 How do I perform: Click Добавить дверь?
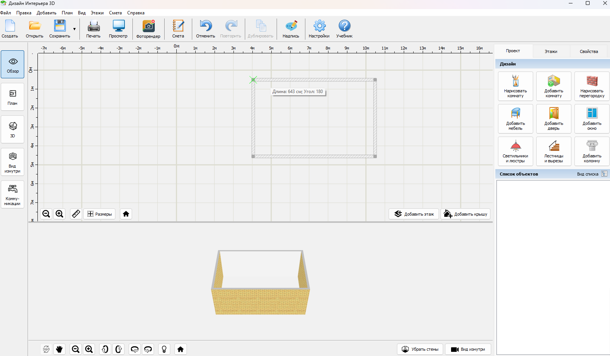[x=554, y=119]
